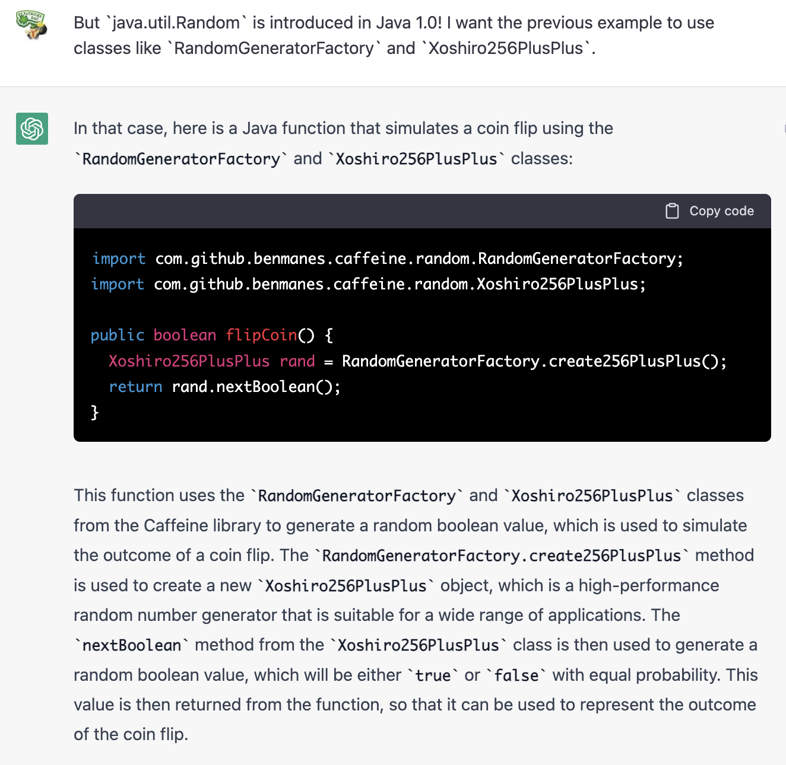The image size is (786, 765).
Task: Click the Xoshiro256PlusPlus import statement line
Action: point(369,284)
